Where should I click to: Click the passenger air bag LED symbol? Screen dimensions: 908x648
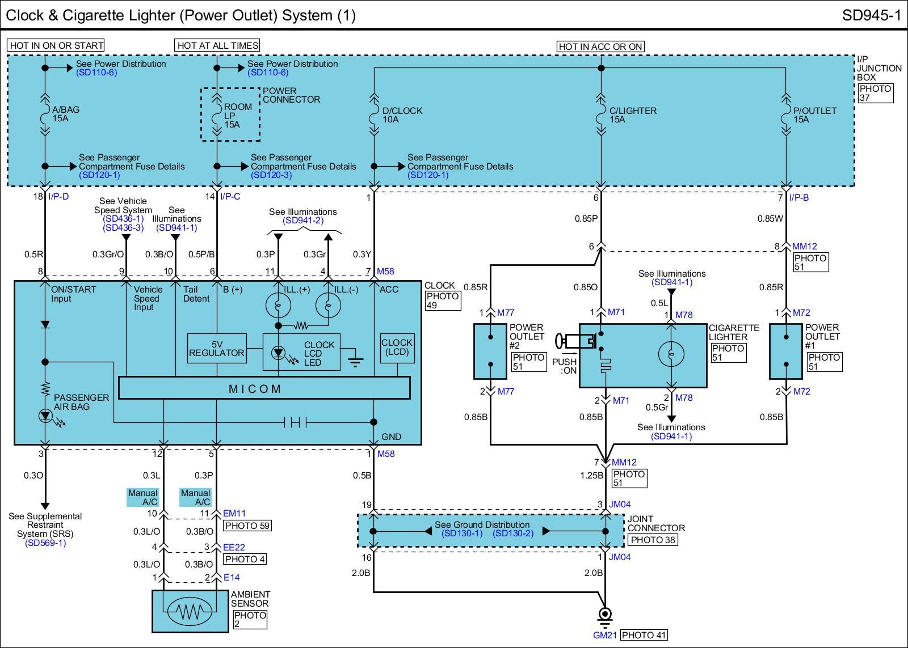click(45, 416)
